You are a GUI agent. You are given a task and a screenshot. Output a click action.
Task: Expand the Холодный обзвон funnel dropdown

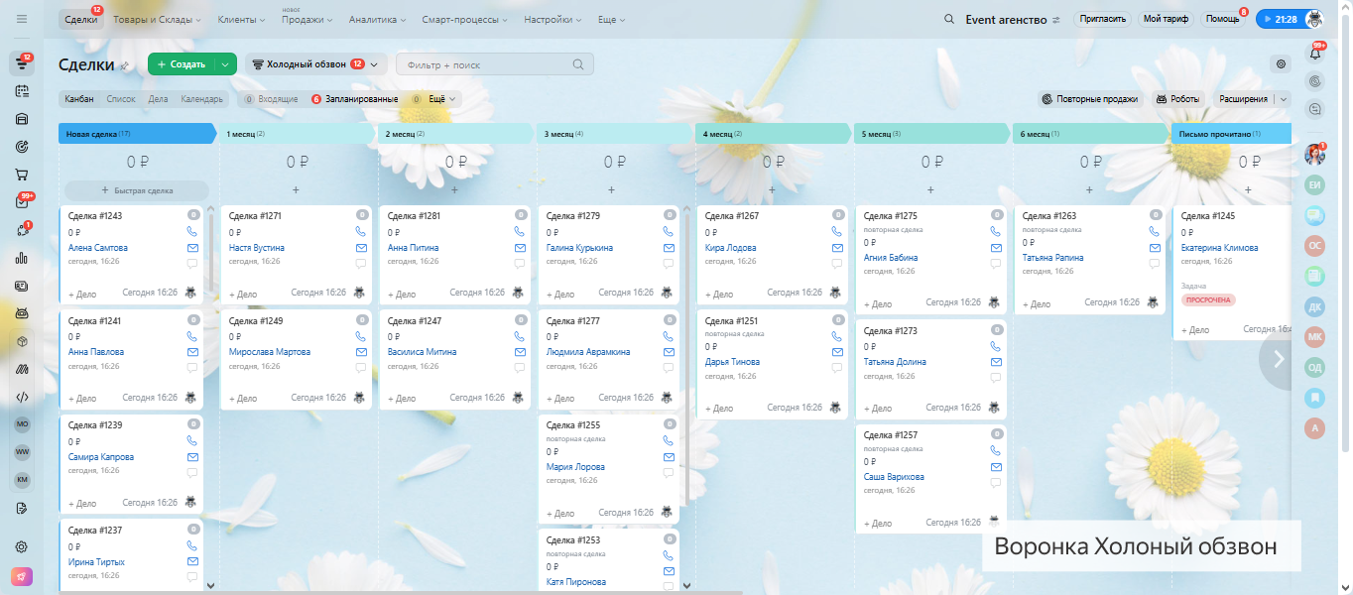(373, 64)
